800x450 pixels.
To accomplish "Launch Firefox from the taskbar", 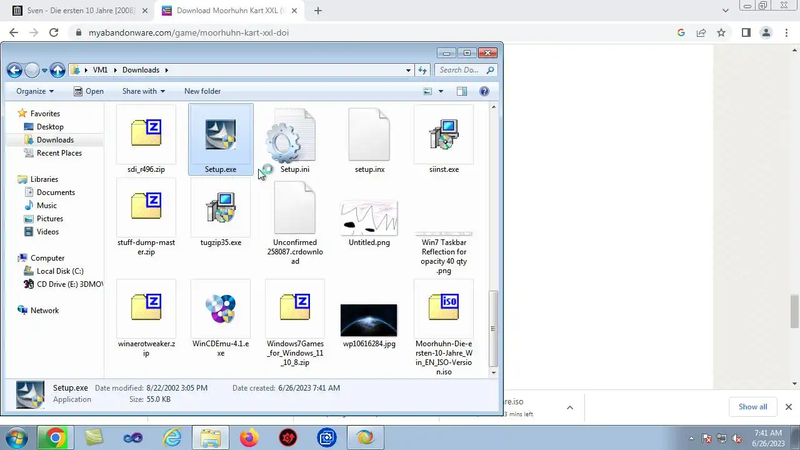I will pos(249,437).
